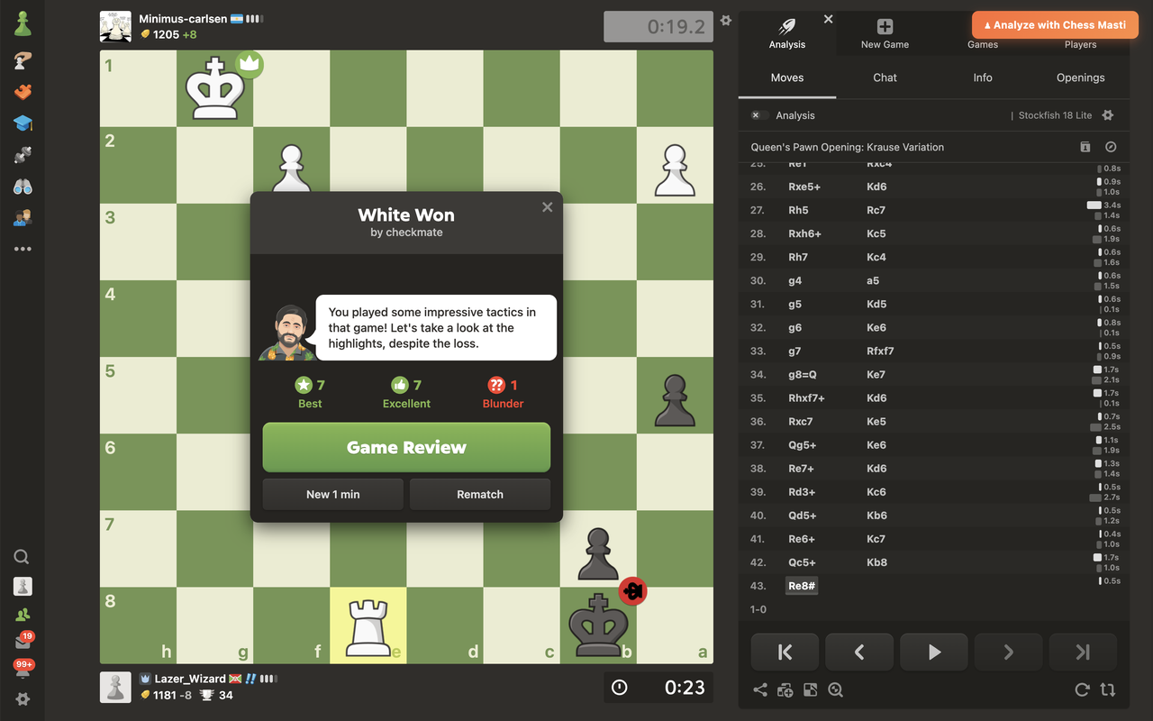Open sidebar settings gear
1153x721 pixels.
pos(23,698)
